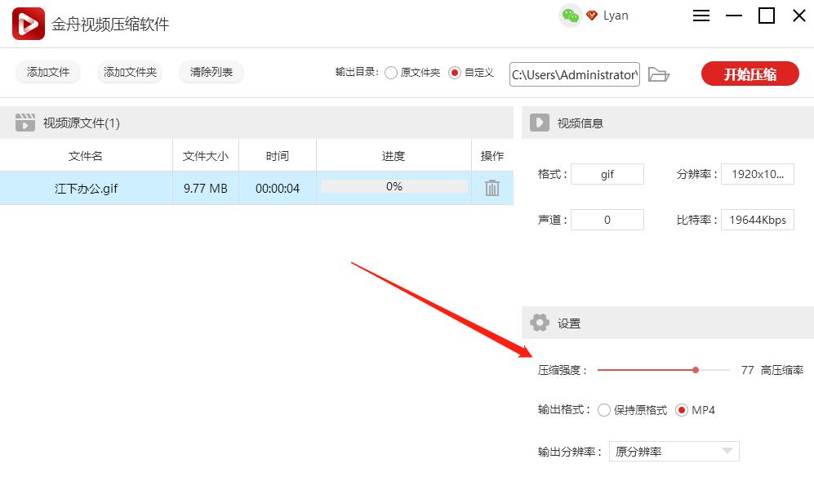This screenshot has width=814, height=495.
Task: Clear the list with 清除列表
Action: point(211,72)
